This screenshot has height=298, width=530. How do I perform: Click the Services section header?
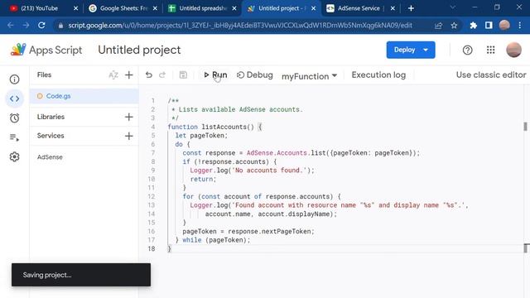(51, 136)
